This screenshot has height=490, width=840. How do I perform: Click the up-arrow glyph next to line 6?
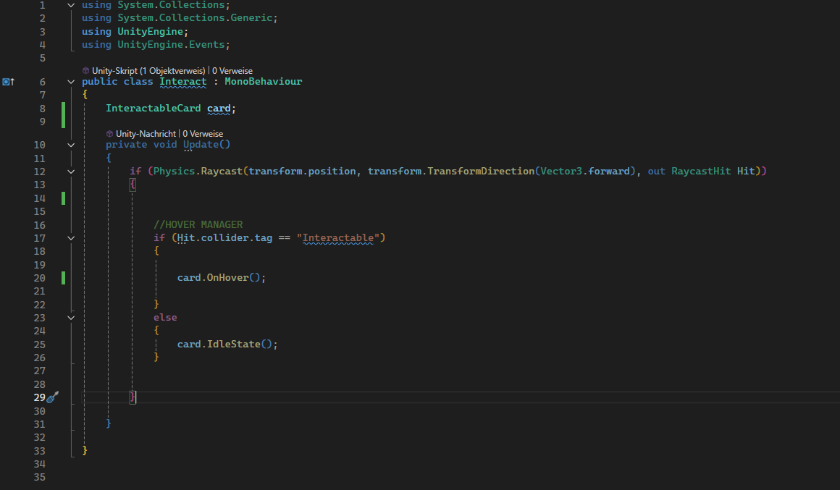tap(11, 82)
